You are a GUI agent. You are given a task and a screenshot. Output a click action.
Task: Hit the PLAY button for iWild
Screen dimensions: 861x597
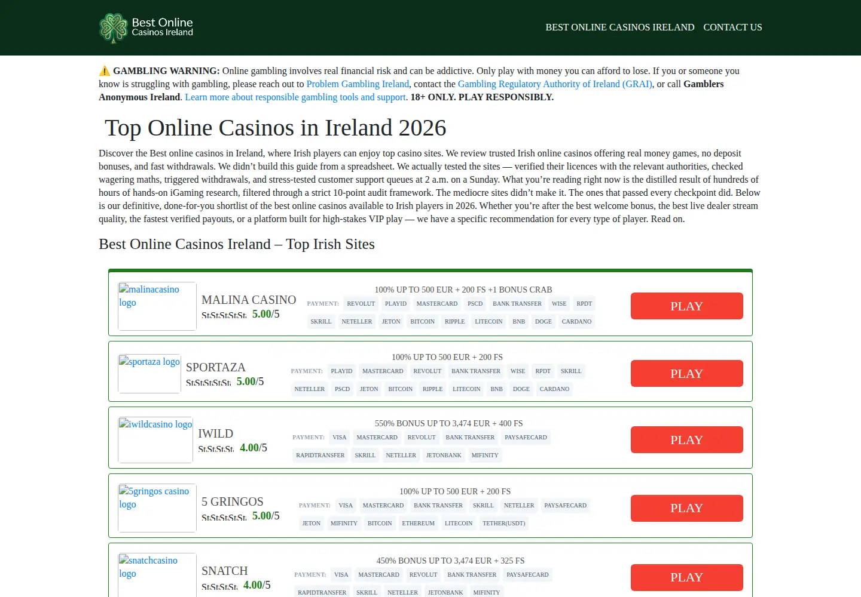point(687,440)
